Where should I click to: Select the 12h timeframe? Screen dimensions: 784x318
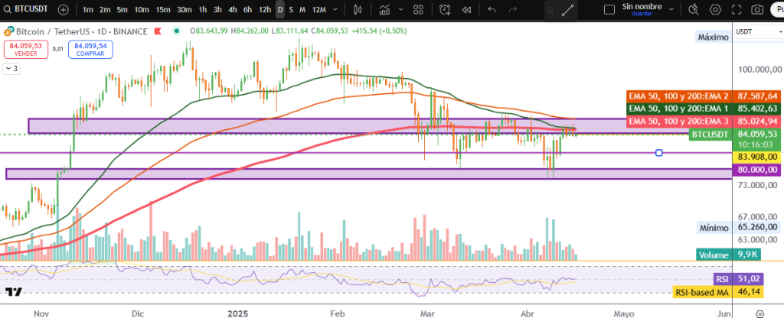(x=265, y=9)
